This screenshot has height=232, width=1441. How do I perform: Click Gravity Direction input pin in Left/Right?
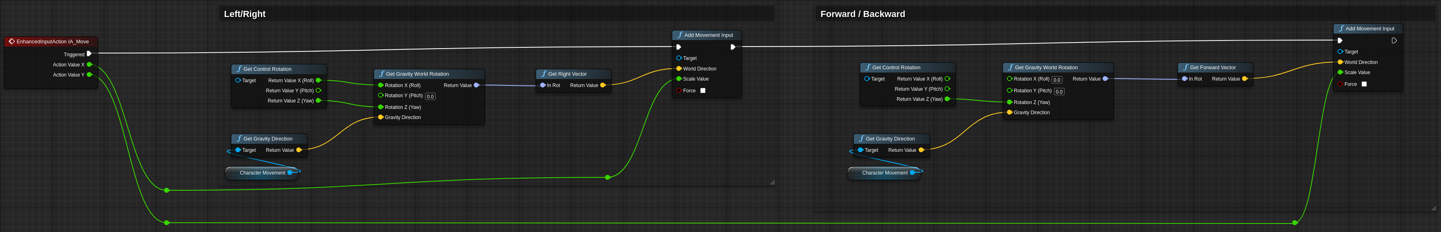[381, 117]
